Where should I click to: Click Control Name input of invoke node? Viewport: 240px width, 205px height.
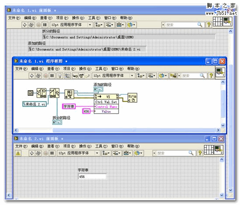point(106,107)
